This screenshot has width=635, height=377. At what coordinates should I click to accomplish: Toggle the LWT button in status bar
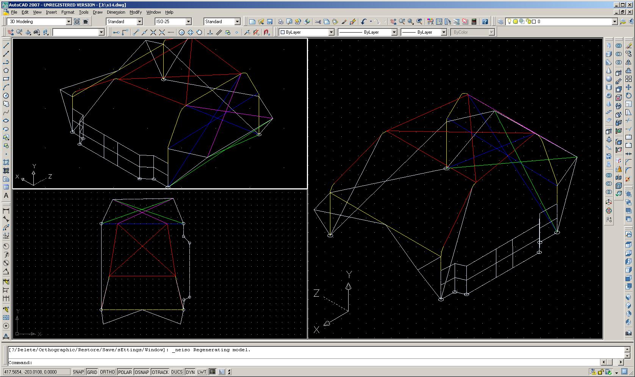[x=202, y=372]
